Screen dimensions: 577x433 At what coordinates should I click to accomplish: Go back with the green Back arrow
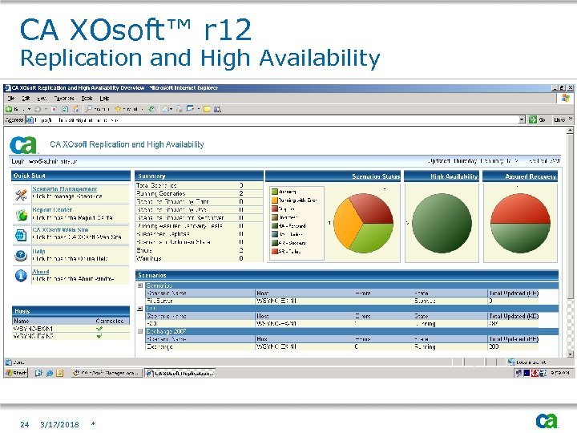(x=9, y=109)
